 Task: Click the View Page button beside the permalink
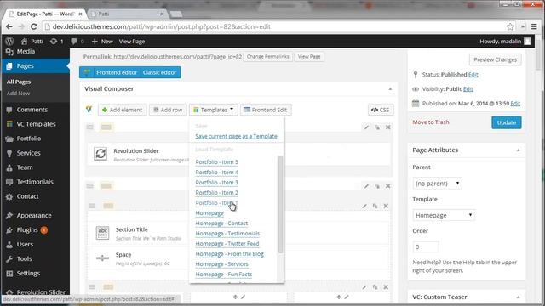(309, 57)
